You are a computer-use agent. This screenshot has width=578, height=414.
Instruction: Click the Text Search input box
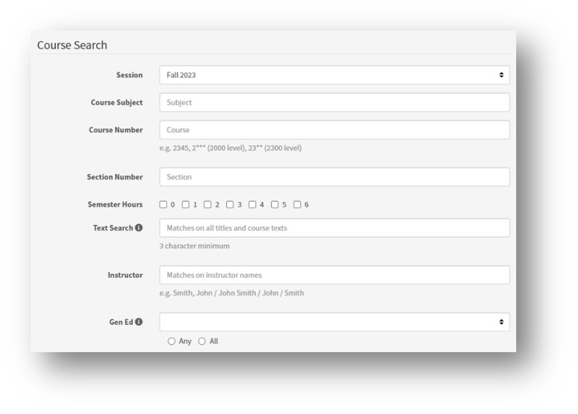(x=334, y=228)
